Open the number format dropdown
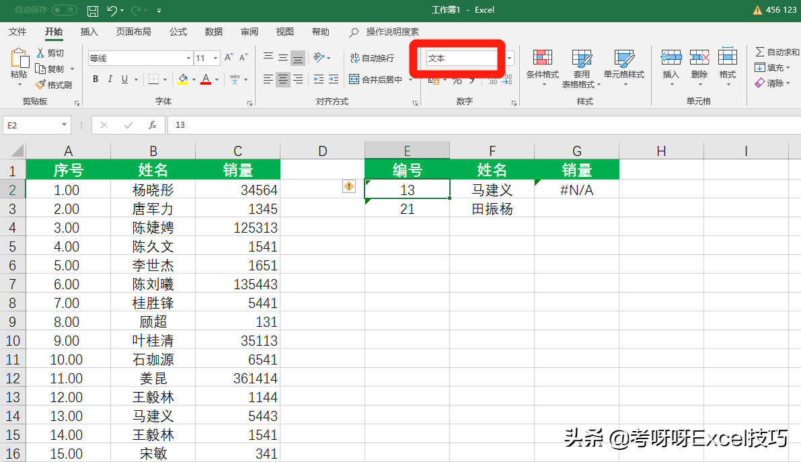 point(509,59)
